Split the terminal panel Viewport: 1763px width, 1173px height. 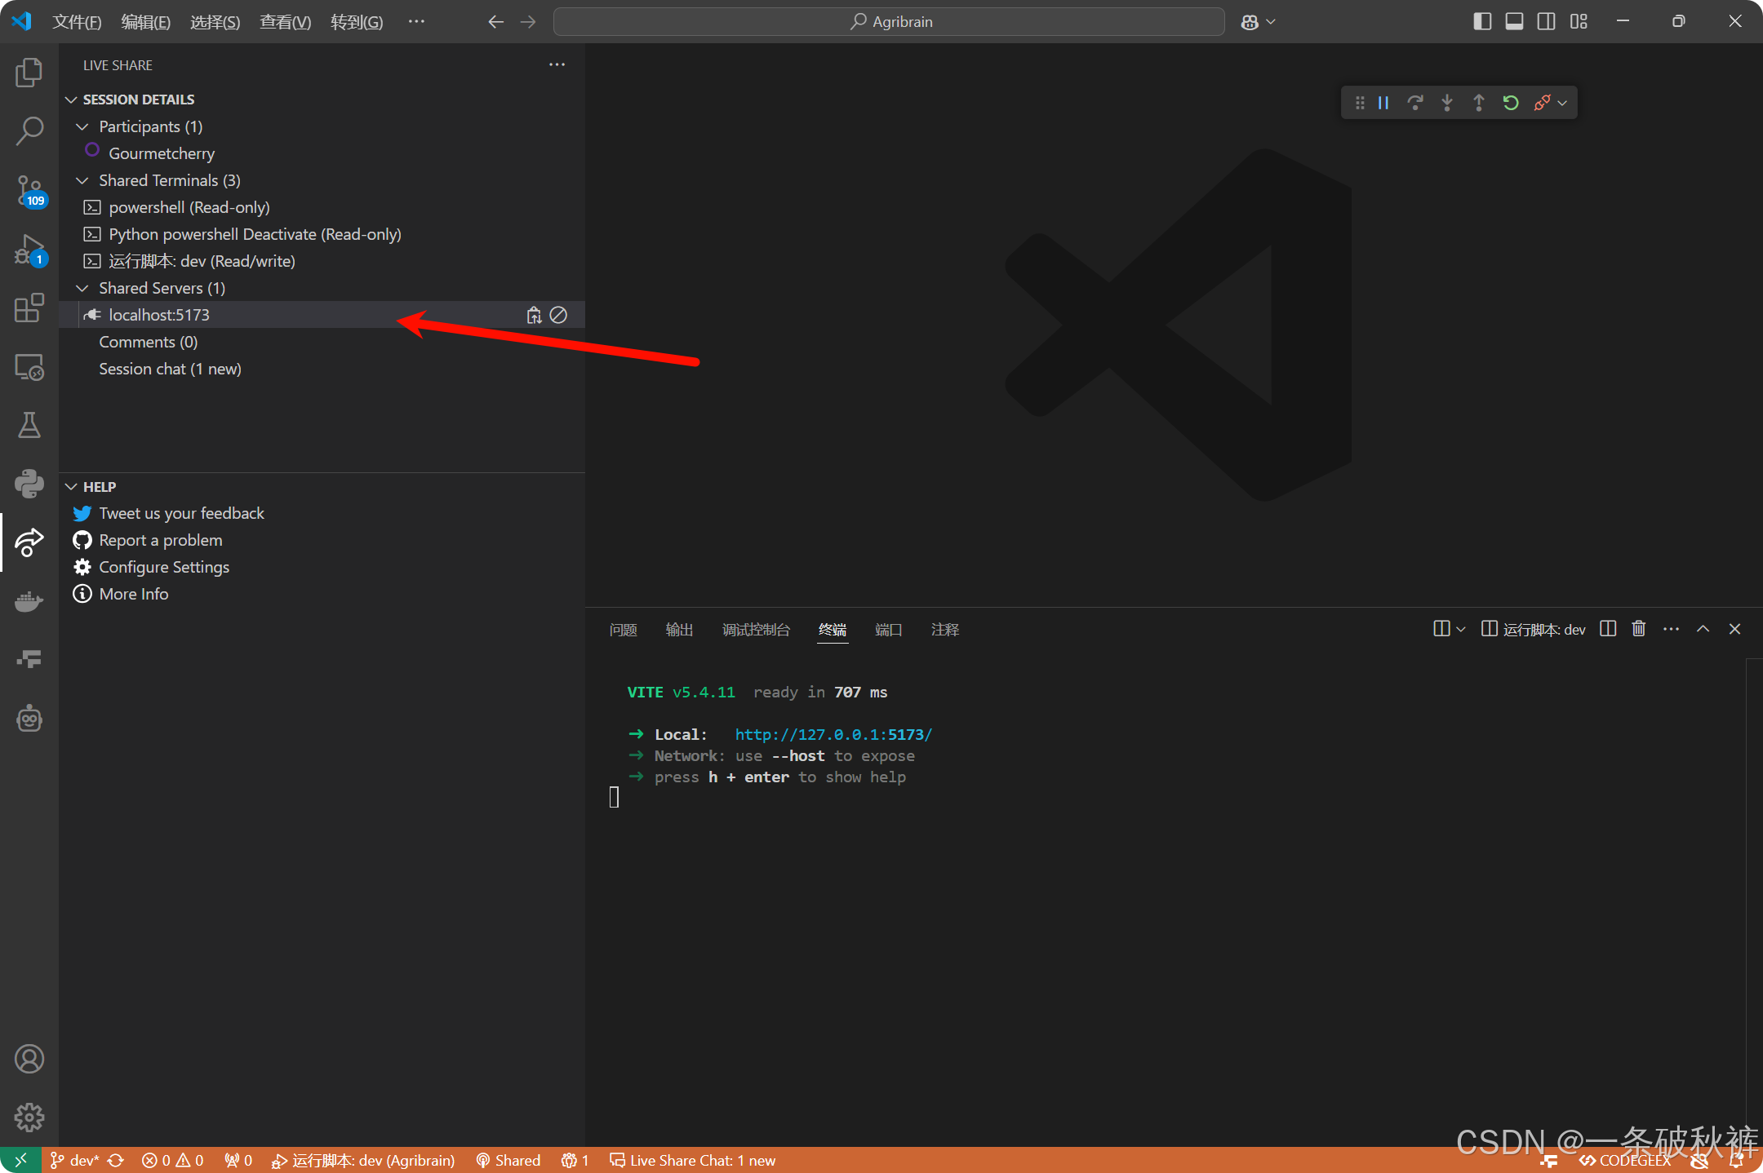[1608, 629]
